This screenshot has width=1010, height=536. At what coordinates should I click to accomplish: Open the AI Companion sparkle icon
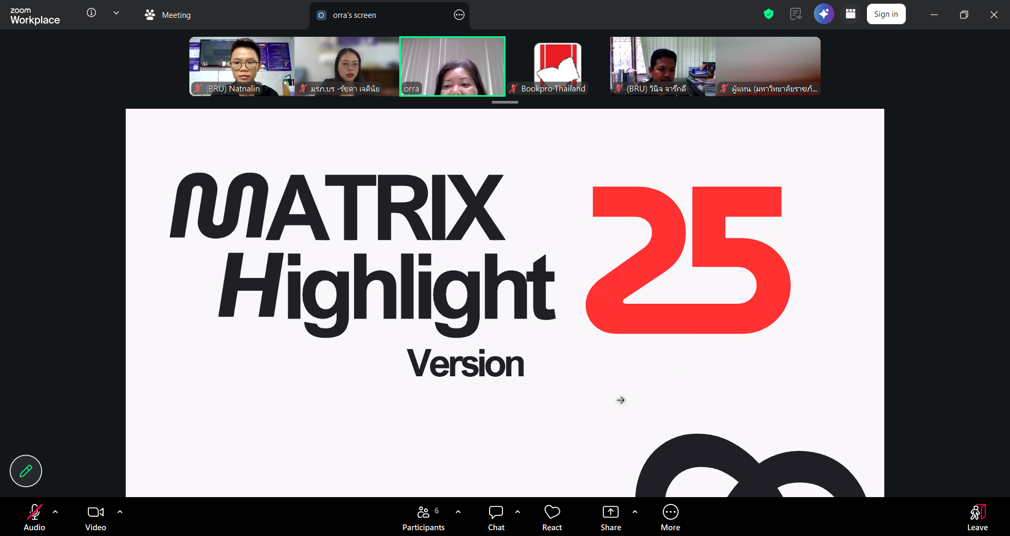coord(824,14)
